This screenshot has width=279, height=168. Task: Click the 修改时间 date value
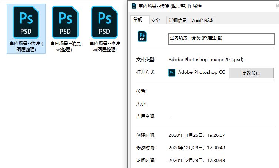pos(197,148)
